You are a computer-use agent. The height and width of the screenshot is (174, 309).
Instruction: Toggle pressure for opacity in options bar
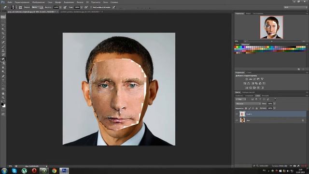tap(65, 7)
